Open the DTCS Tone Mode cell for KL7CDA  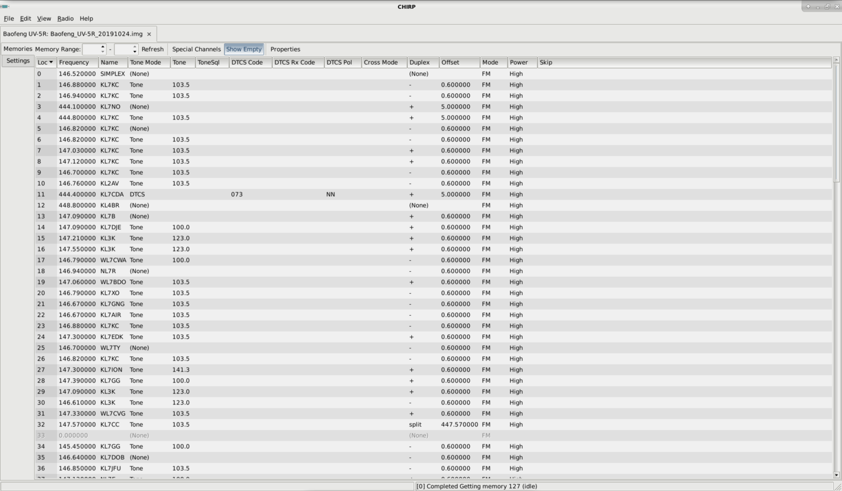[x=138, y=195]
